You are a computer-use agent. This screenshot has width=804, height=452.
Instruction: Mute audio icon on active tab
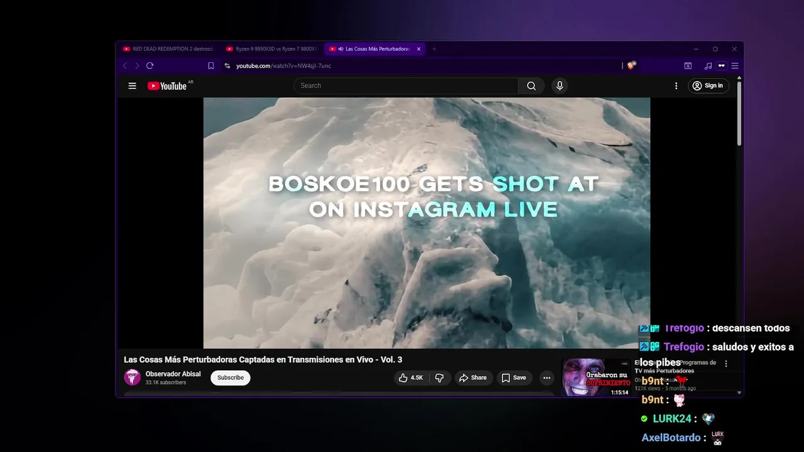340,49
